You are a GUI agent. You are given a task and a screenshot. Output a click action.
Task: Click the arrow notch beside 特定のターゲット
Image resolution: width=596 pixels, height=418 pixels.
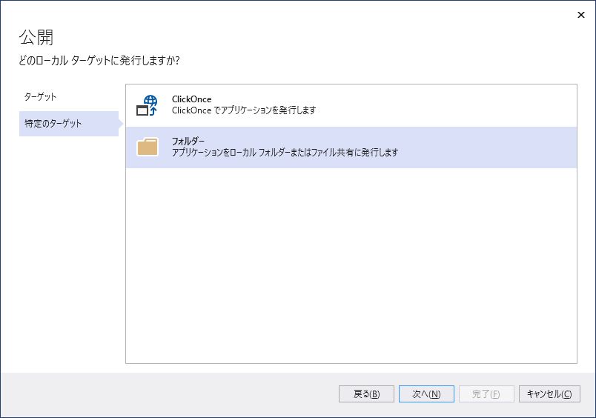(121, 124)
